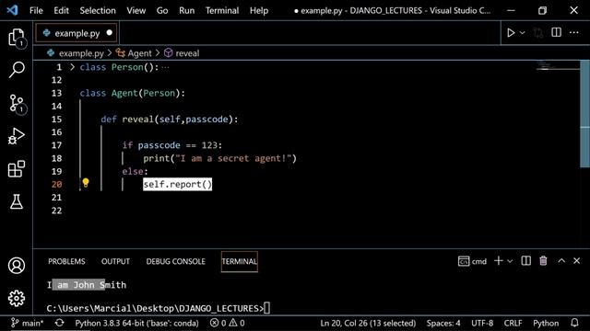Click the open changes icon
This screenshot has width=590, height=331.
(538, 33)
